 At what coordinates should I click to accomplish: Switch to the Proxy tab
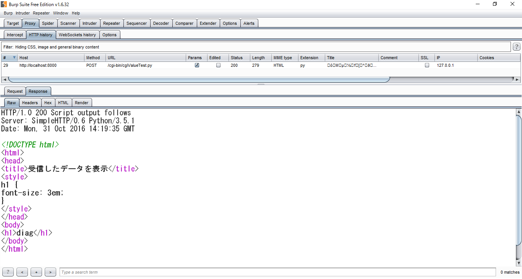click(30, 23)
